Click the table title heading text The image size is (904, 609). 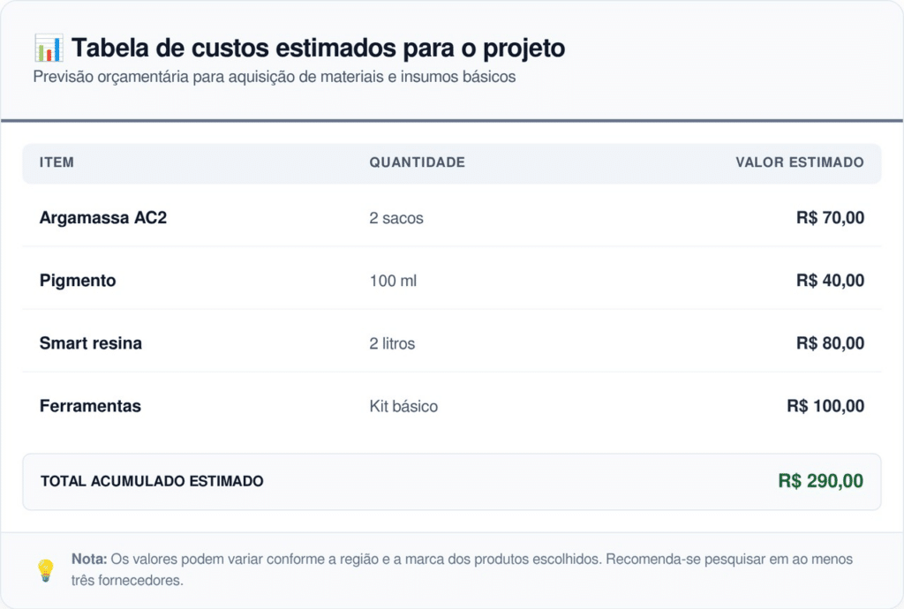point(318,48)
